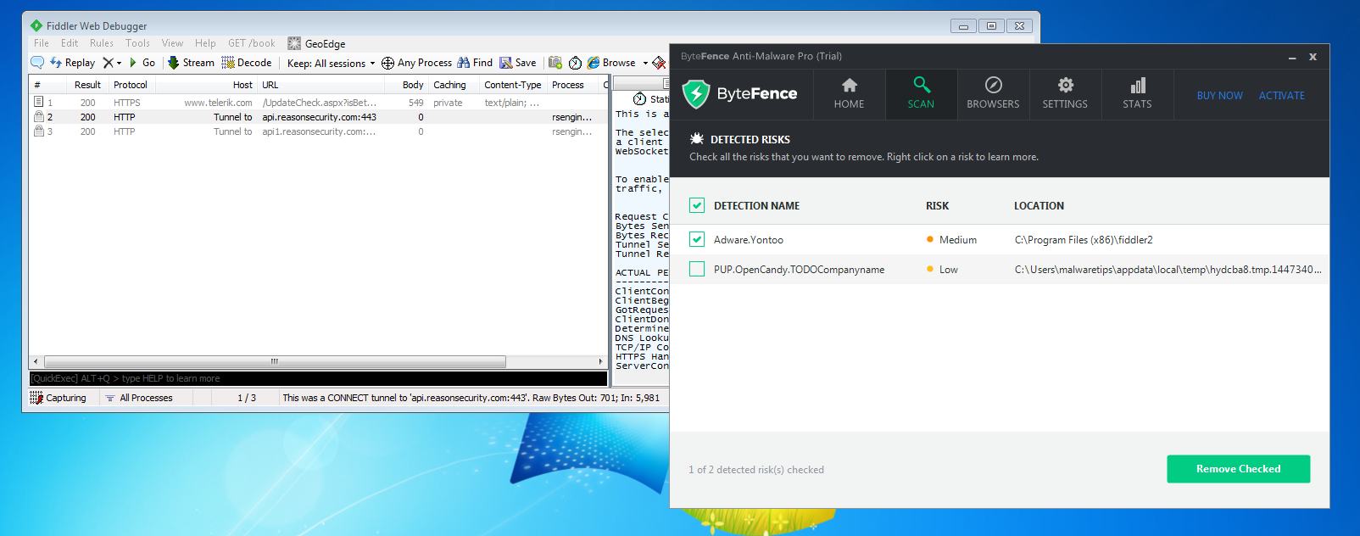
Task: Click the Find binoculars icon
Action: tap(463, 63)
